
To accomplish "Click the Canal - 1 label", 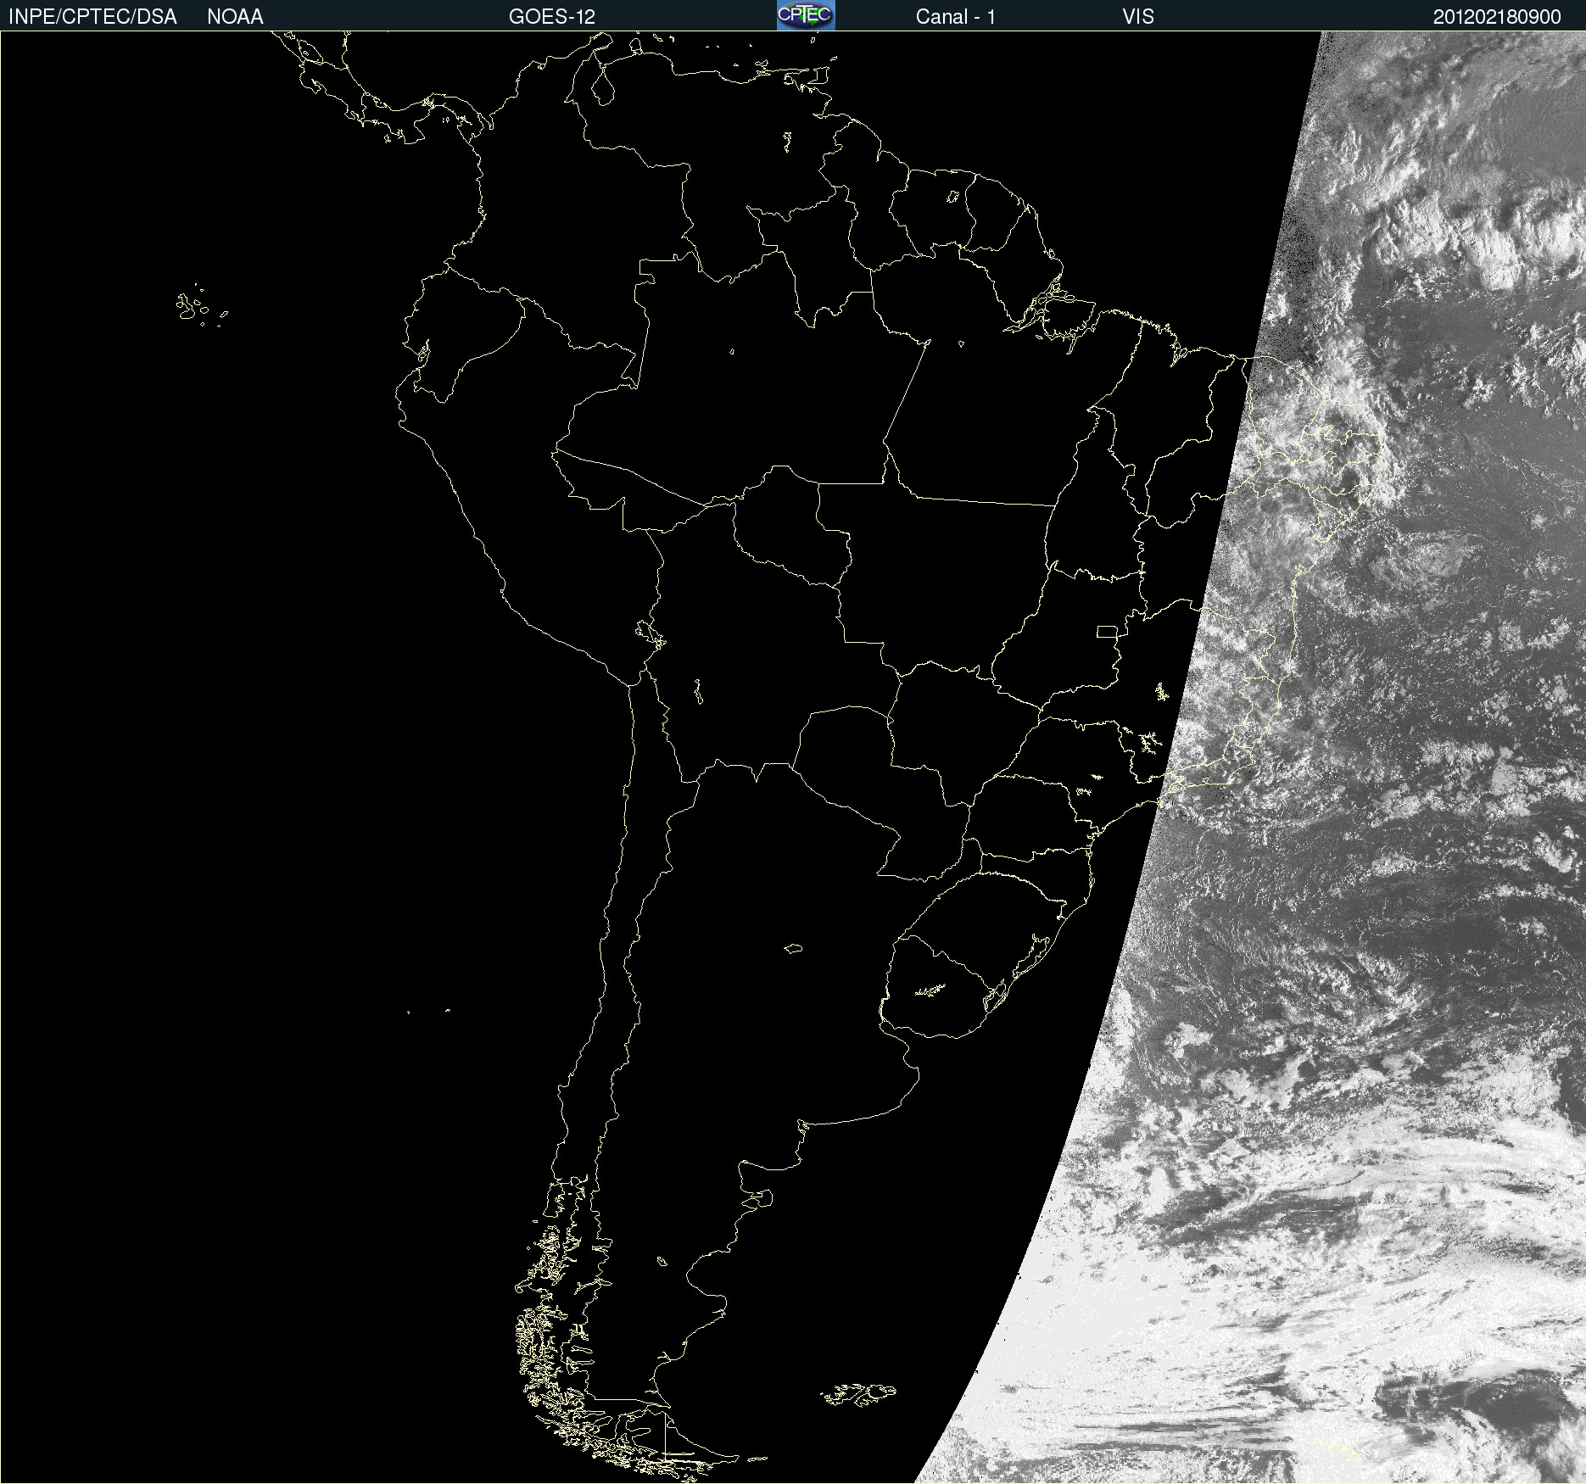I will pos(956,17).
